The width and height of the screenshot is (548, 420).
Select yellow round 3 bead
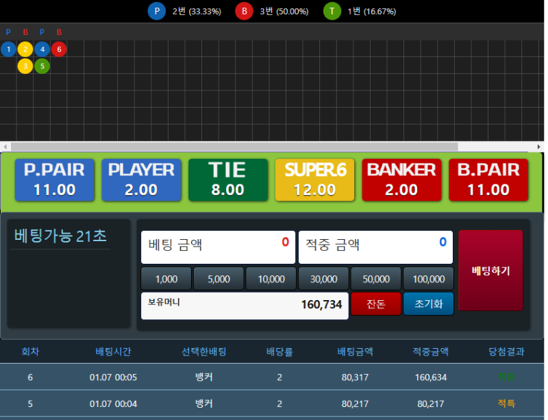tap(25, 66)
